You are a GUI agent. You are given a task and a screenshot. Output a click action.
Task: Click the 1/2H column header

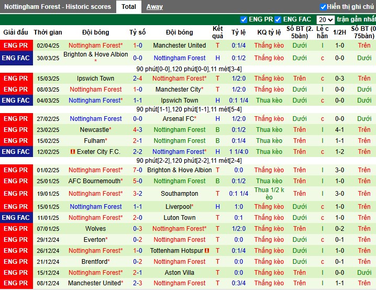[x=339, y=32]
